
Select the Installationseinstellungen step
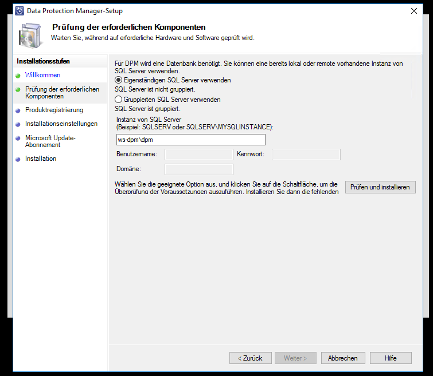click(61, 124)
